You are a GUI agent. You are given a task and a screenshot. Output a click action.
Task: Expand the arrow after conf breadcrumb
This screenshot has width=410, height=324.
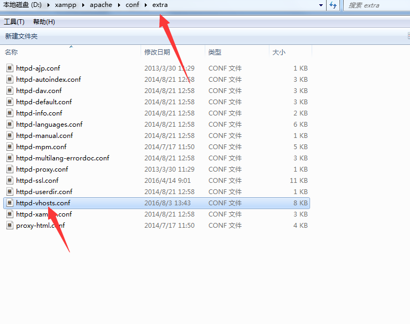click(146, 5)
